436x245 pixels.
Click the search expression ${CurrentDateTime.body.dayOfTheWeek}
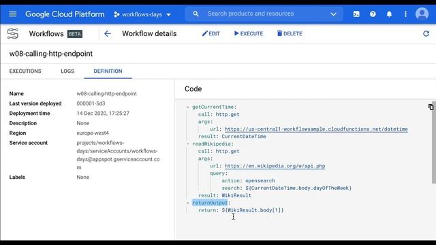click(x=298, y=188)
